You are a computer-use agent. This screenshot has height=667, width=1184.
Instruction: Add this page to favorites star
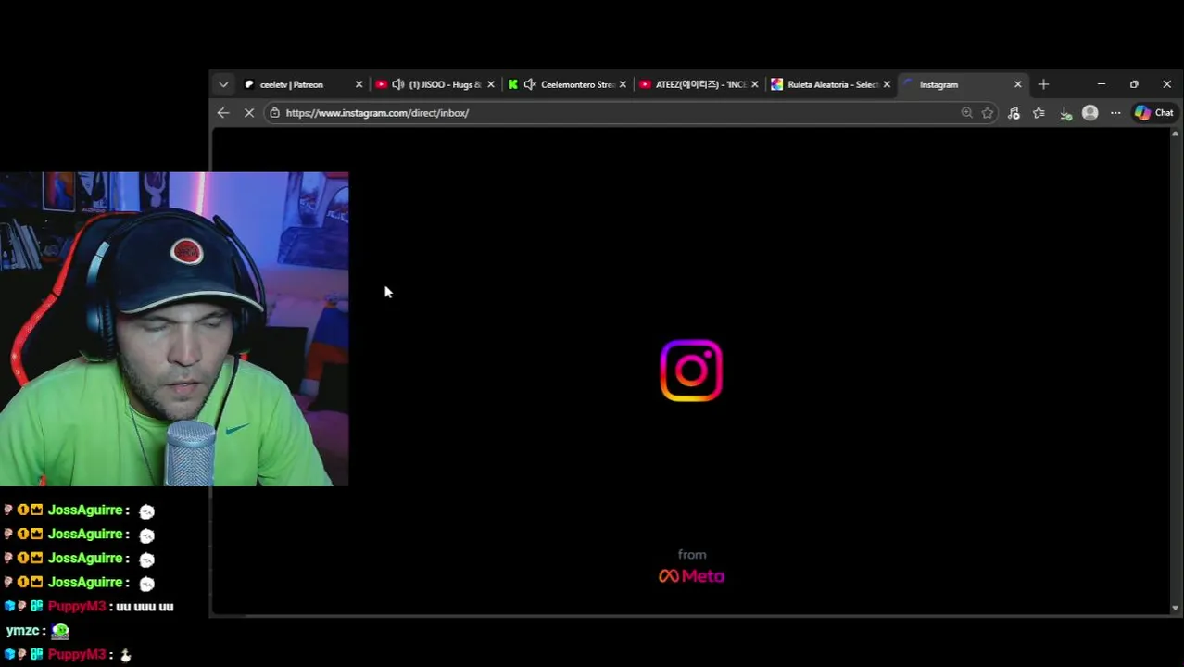point(988,113)
